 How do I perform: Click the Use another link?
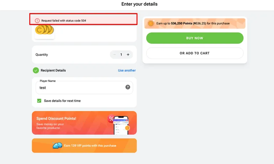(127, 70)
